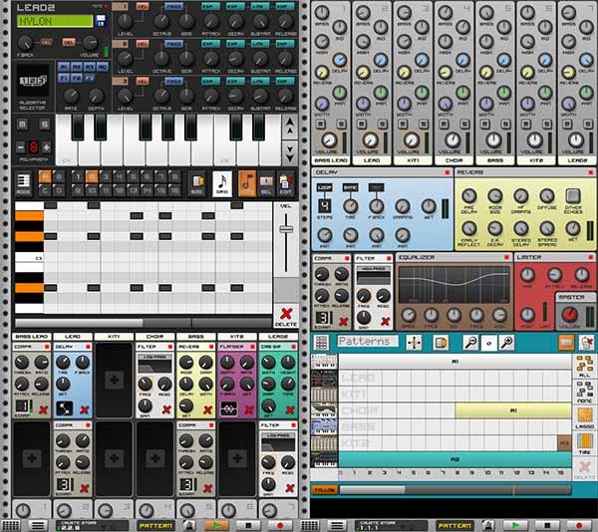Remove the LEAD delay effect with red X
The image size is (598, 532).
84,410
